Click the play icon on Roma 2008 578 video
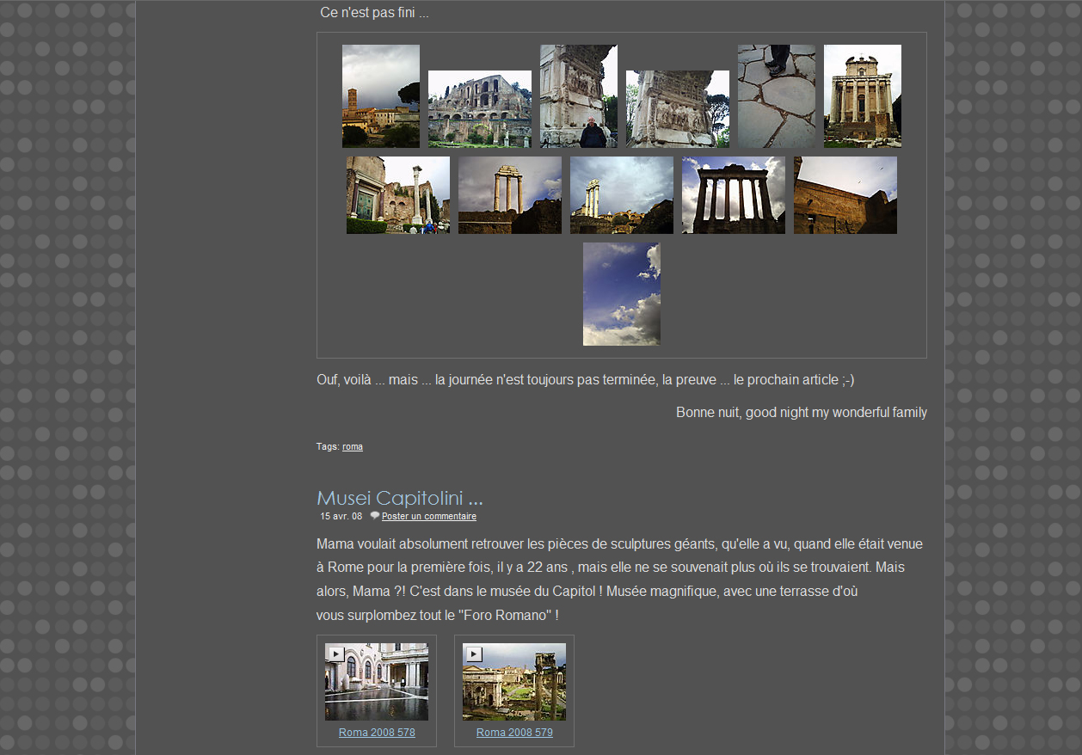1082x755 pixels. coord(336,654)
